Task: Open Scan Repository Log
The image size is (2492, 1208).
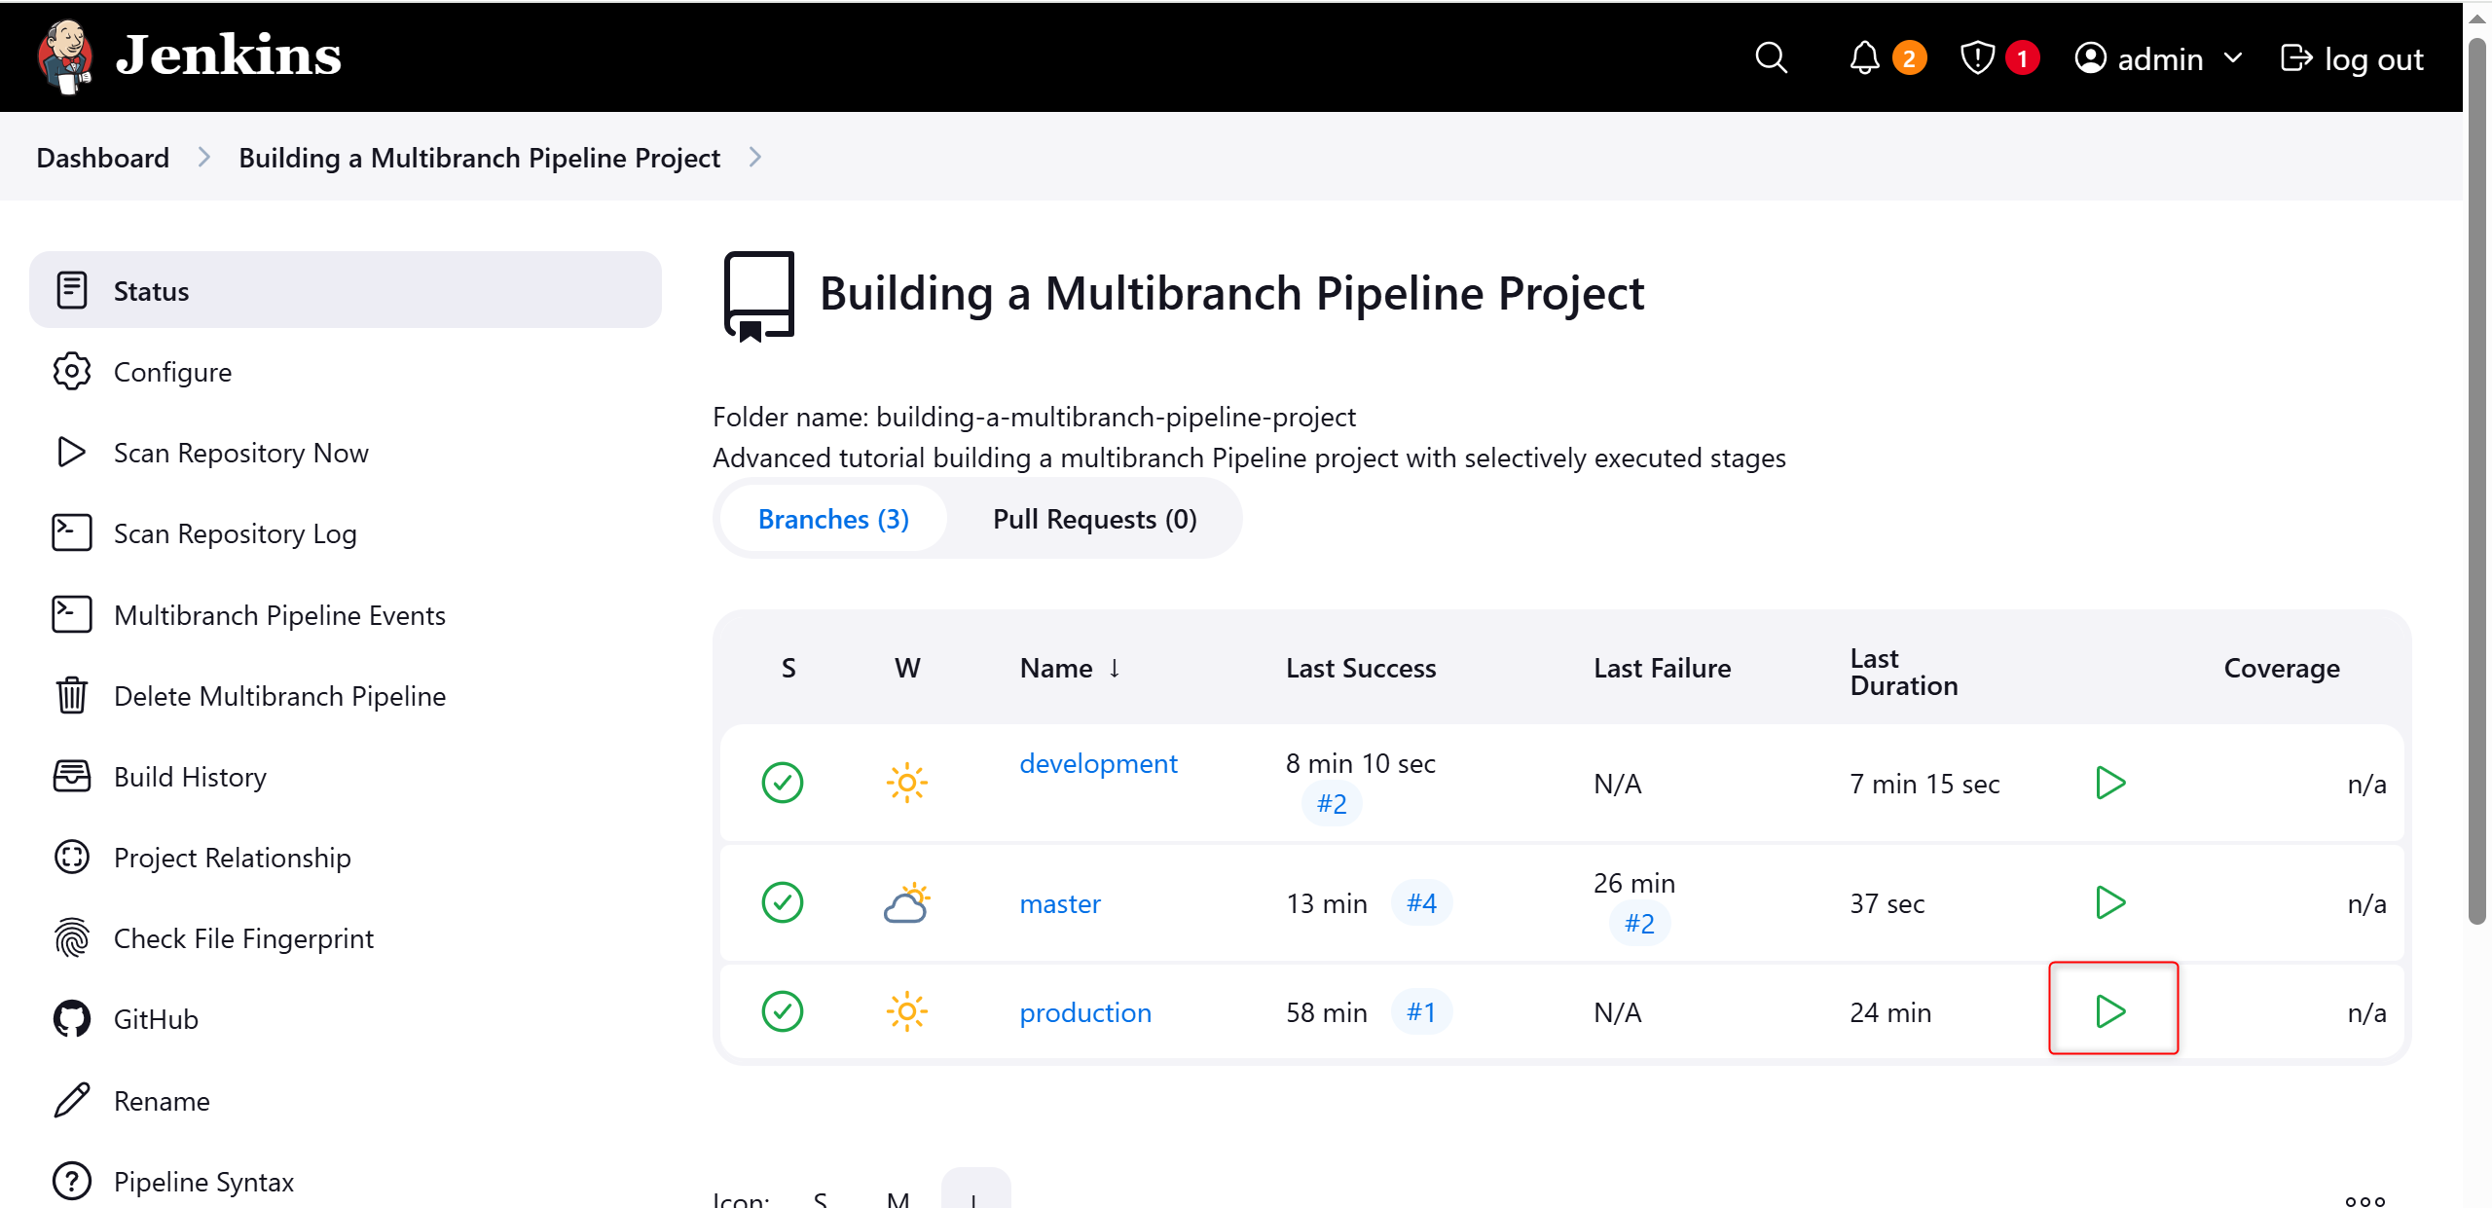Action: point(346,533)
